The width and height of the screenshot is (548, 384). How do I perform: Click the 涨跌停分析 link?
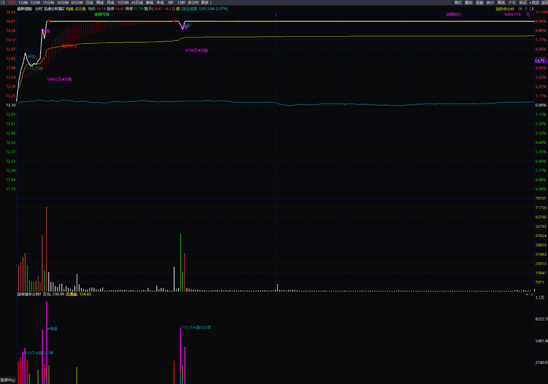tap(505, 8)
